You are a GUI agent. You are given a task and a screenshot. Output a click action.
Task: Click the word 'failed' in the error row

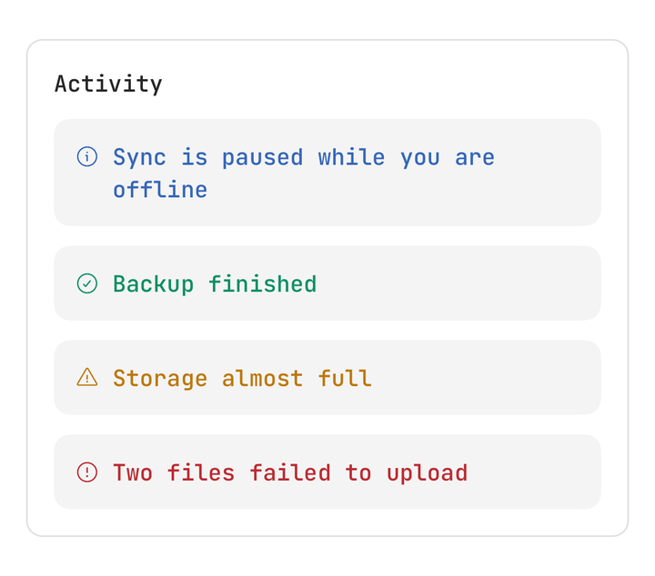[x=290, y=473]
